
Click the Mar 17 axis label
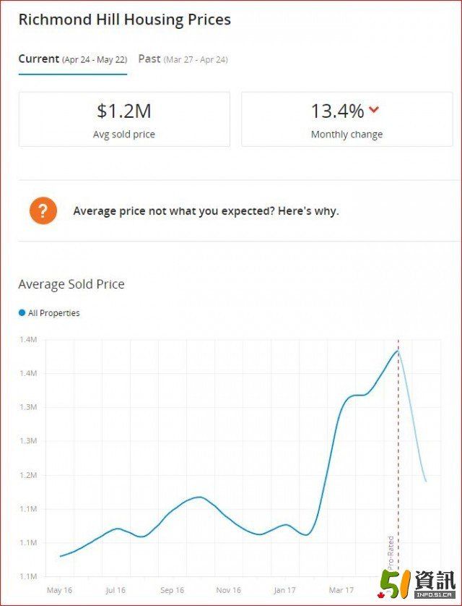341,590
